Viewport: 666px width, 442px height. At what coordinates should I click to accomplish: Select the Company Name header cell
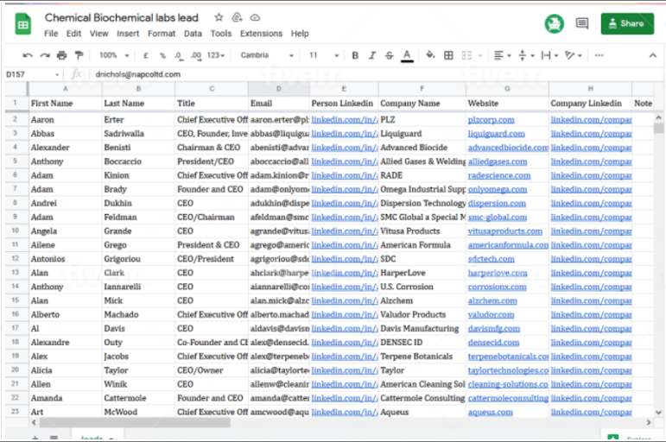coord(422,104)
